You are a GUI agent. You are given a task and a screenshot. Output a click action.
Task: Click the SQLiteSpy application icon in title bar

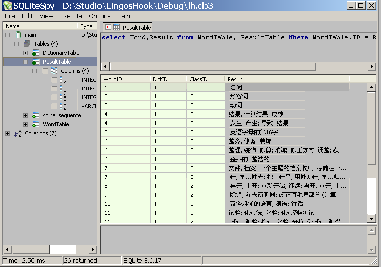tap(8, 5)
